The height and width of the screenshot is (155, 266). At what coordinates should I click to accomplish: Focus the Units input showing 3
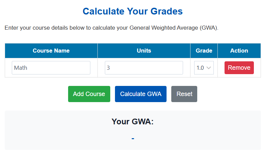[144, 68]
